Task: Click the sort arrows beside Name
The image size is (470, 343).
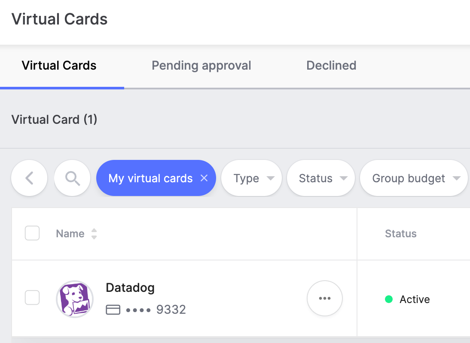Action: tap(94, 234)
